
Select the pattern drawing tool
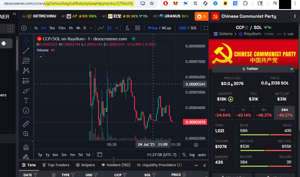(26, 71)
